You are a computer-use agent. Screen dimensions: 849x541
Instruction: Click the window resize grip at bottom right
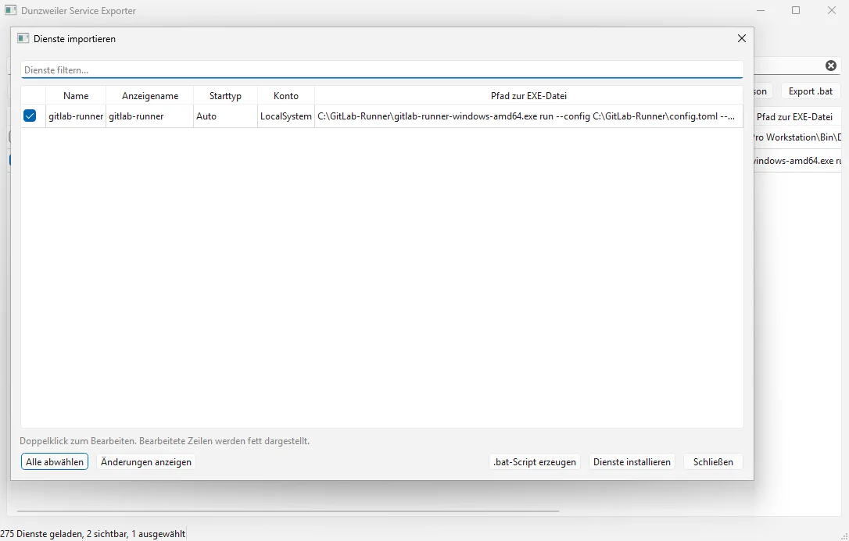843,535
